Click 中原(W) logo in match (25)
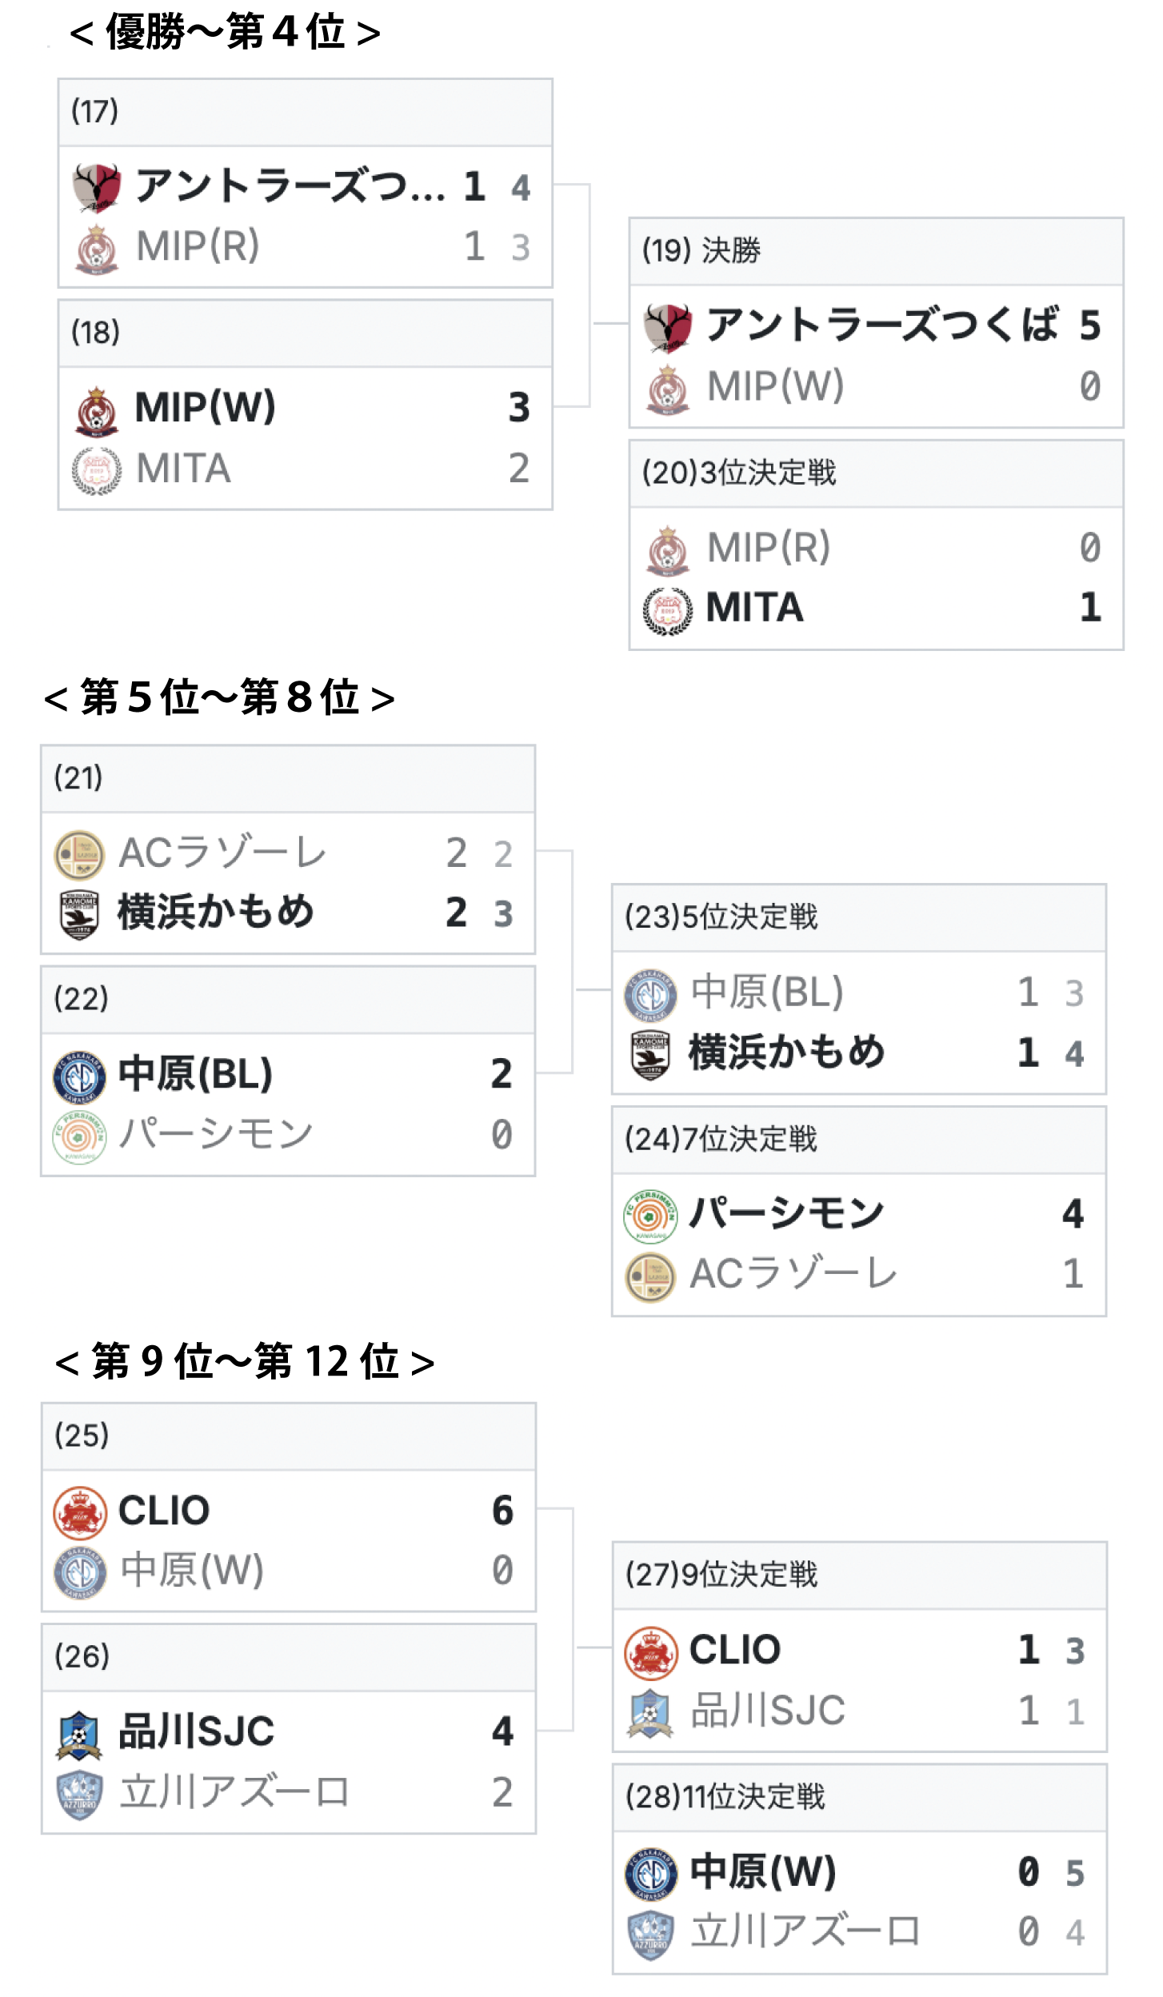The image size is (1163, 1997). (80, 1573)
